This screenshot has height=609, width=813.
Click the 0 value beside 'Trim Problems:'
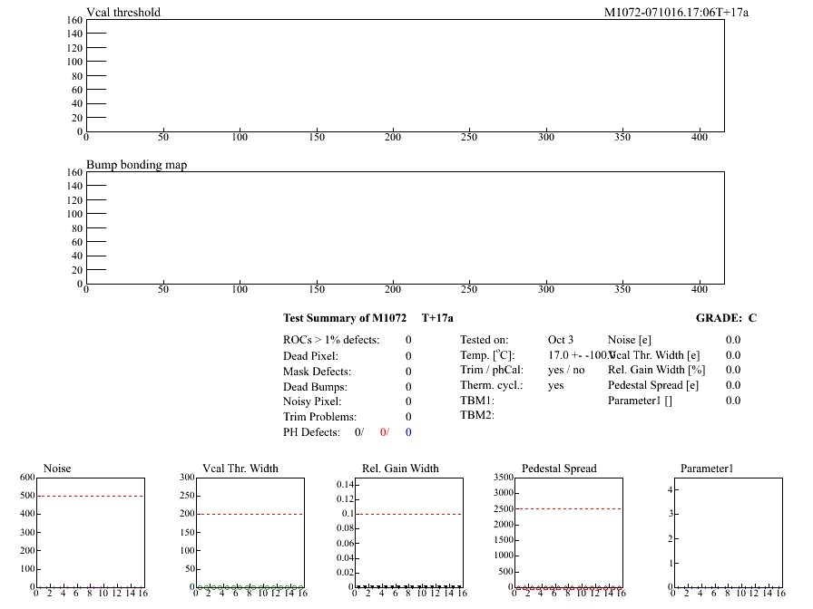point(408,418)
